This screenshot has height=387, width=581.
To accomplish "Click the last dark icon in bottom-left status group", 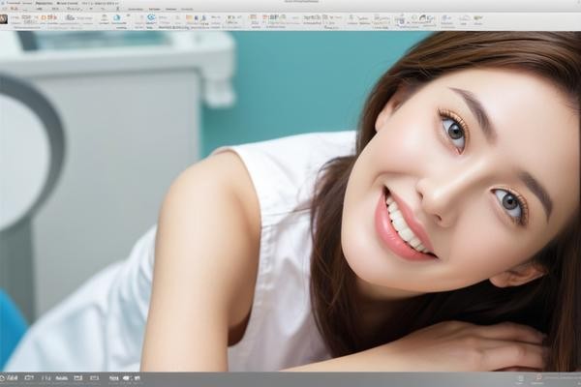I will tap(137, 378).
